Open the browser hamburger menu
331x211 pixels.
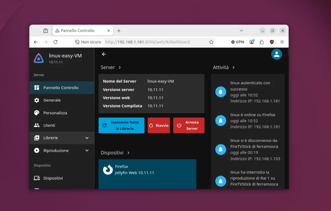pos(282,42)
